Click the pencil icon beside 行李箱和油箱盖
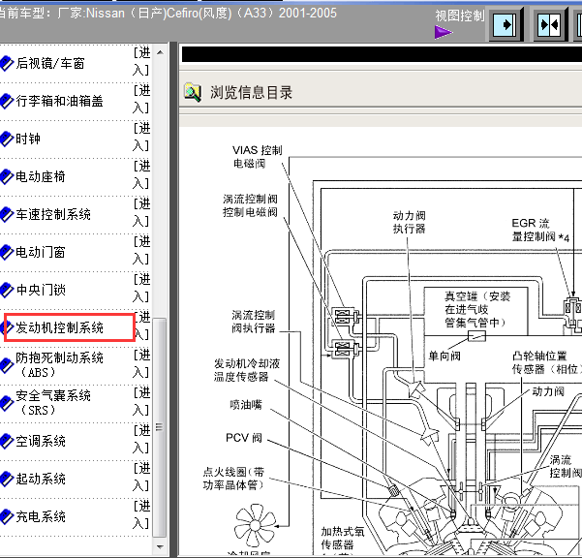Viewport: 582px width, 558px height. (x=7, y=102)
